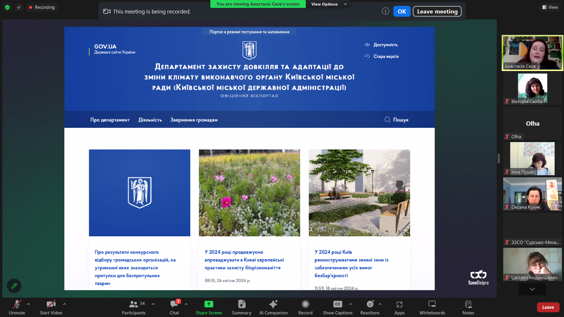The image size is (564, 317).
Task: Open the View layout menu
Action: point(550,7)
